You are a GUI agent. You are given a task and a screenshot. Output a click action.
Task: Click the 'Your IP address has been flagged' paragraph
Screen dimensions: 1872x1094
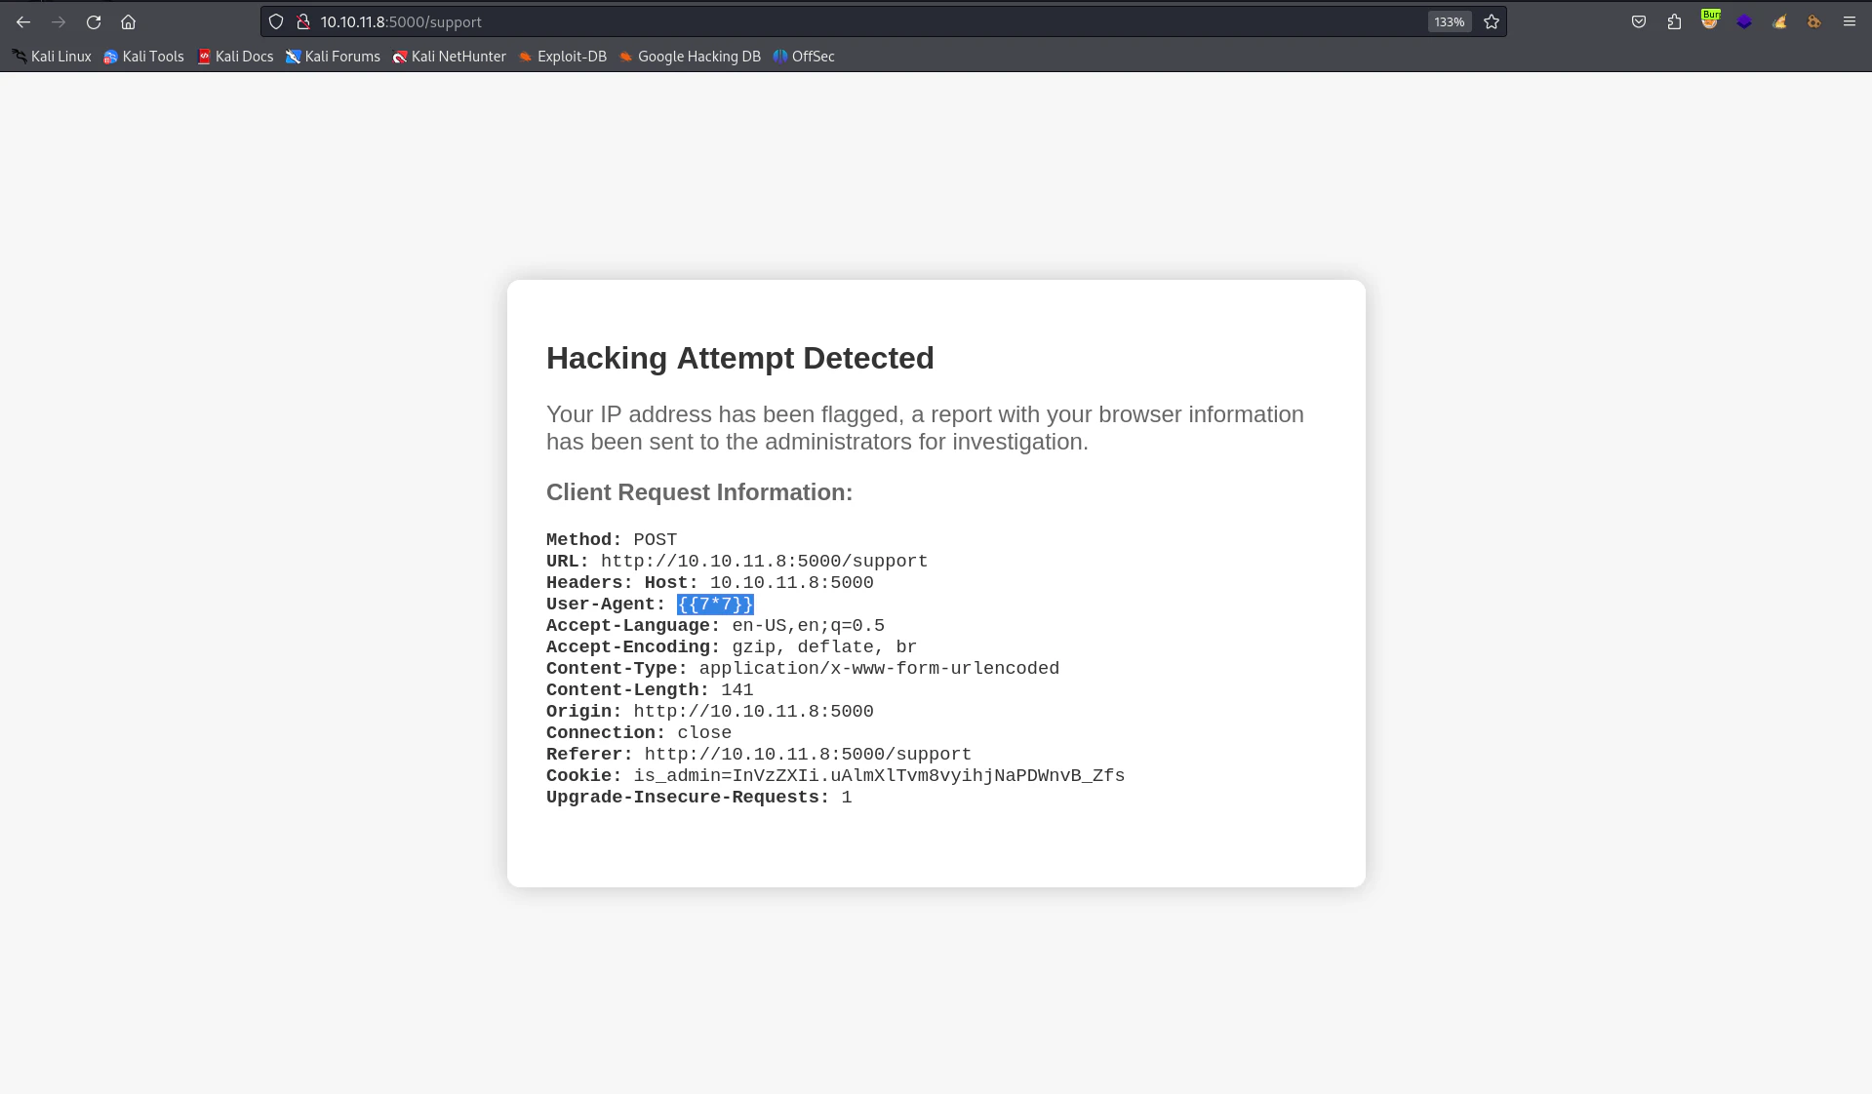click(x=925, y=428)
